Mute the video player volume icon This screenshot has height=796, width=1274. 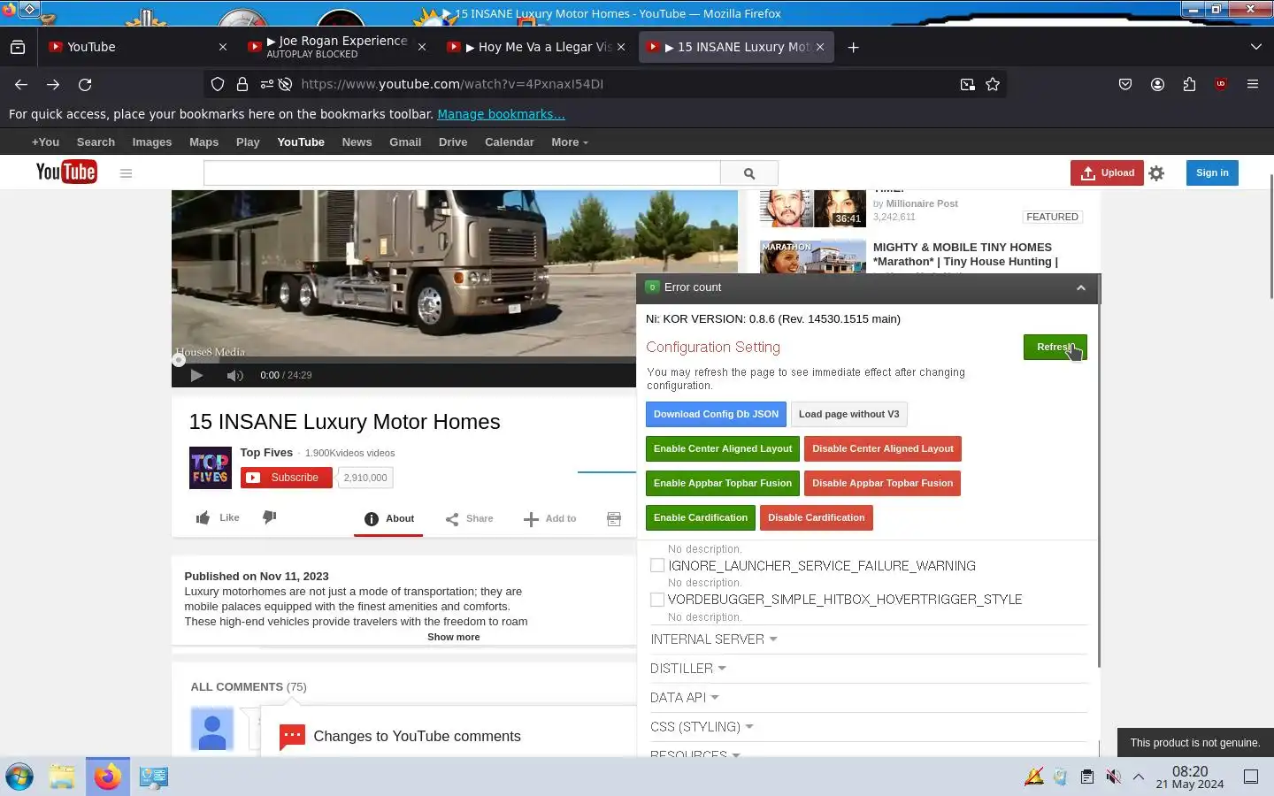pyautogui.click(x=234, y=375)
